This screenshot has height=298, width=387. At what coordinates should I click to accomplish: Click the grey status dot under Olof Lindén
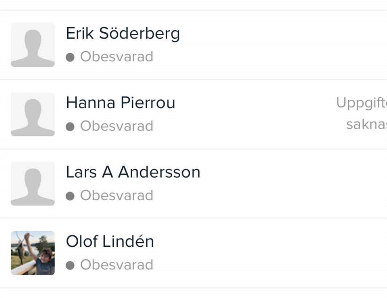coord(70,266)
